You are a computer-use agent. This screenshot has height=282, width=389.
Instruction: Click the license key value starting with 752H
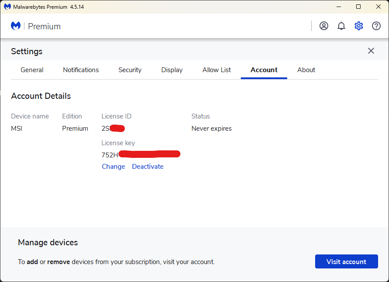coord(141,155)
